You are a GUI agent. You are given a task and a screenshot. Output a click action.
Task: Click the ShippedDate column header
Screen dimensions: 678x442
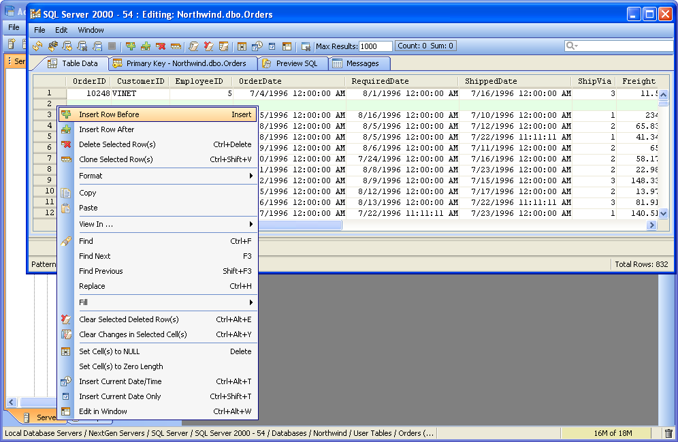tap(515, 81)
